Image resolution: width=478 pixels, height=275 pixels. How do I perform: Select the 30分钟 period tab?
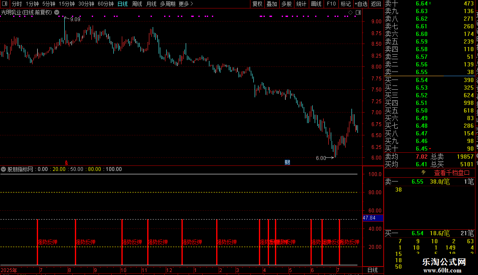86,4
